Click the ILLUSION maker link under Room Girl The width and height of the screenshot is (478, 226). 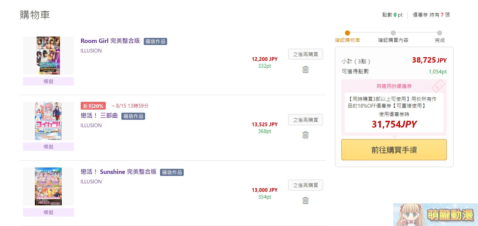coord(91,51)
